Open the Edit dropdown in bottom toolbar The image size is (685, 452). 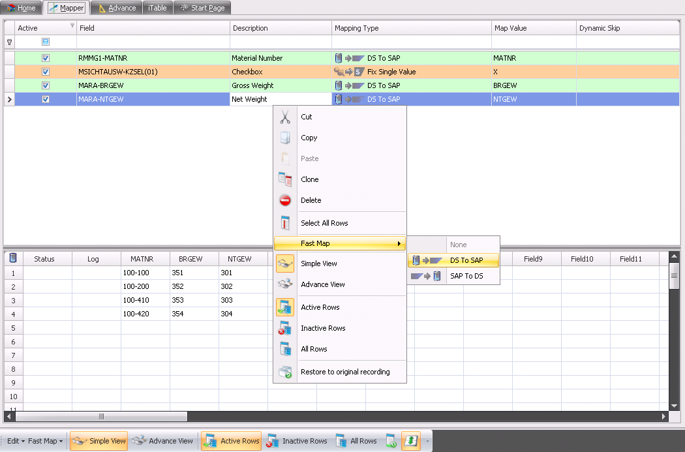tap(16, 441)
